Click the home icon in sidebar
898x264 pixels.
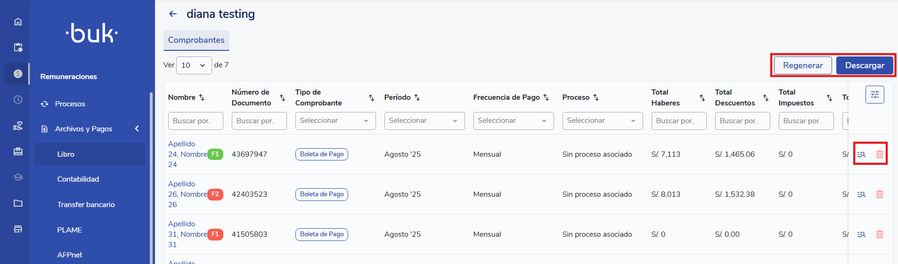click(18, 22)
